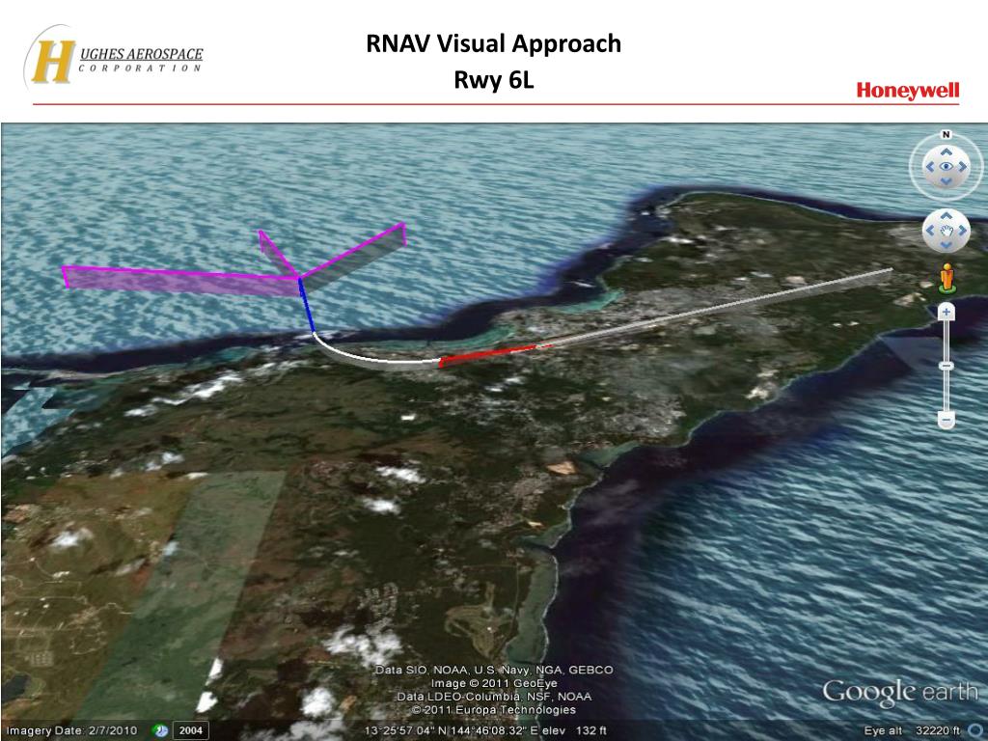988x741 pixels.
Task: Click the streaming status circle icon
Action: tap(975, 730)
